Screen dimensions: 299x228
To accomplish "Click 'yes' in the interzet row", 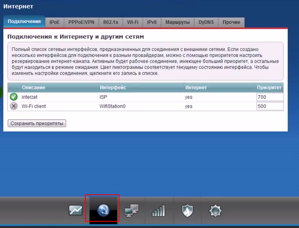I will point(188,97).
